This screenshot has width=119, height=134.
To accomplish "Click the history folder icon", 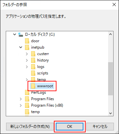I will (x=33, y=60).
